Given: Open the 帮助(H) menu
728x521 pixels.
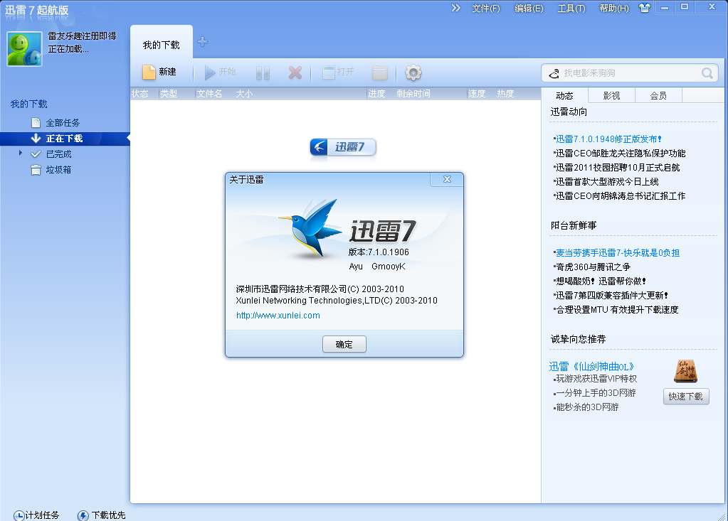Looking at the screenshot, I should click(x=614, y=9).
